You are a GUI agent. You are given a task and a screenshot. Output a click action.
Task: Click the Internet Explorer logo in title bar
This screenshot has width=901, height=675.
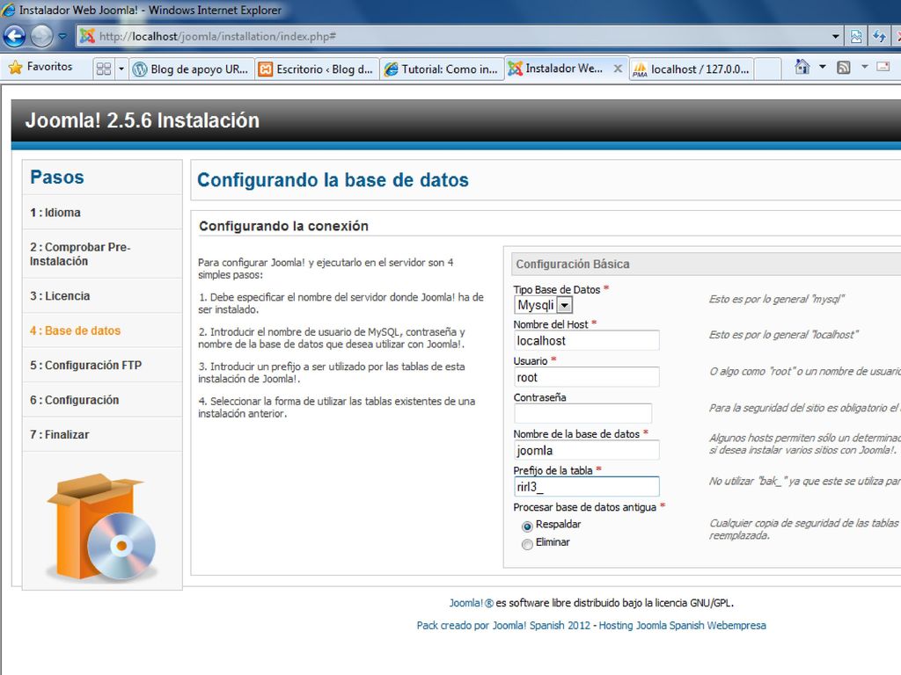pos(9,10)
